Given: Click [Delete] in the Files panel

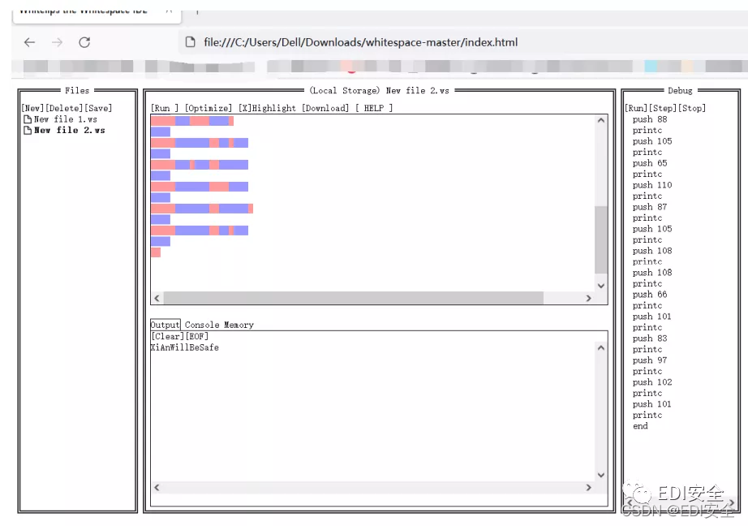Looking at the screenshot, I should (x=64, y=108).
